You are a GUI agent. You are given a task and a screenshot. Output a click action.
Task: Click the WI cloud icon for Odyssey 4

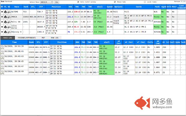pos(9,32)
